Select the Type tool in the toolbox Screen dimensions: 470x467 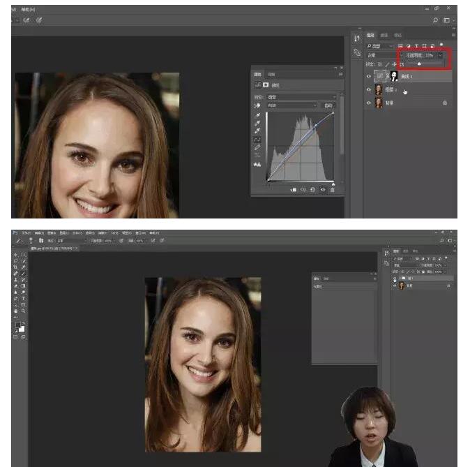[x=24, y=298]
